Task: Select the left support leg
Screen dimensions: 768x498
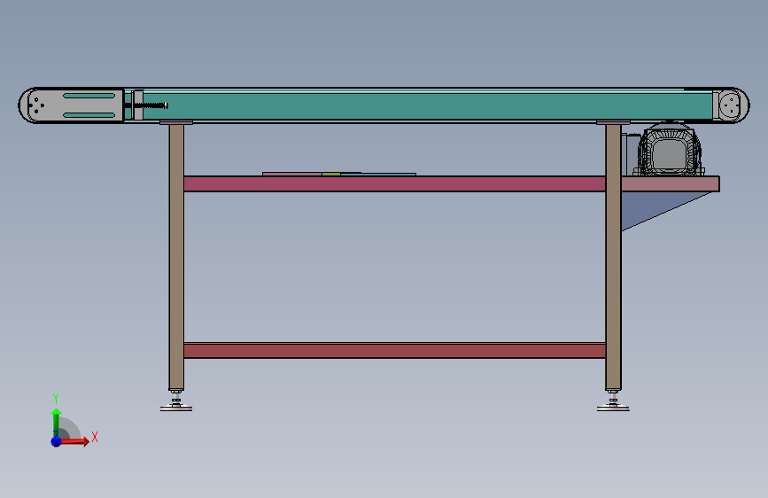Action: point(176,257)
